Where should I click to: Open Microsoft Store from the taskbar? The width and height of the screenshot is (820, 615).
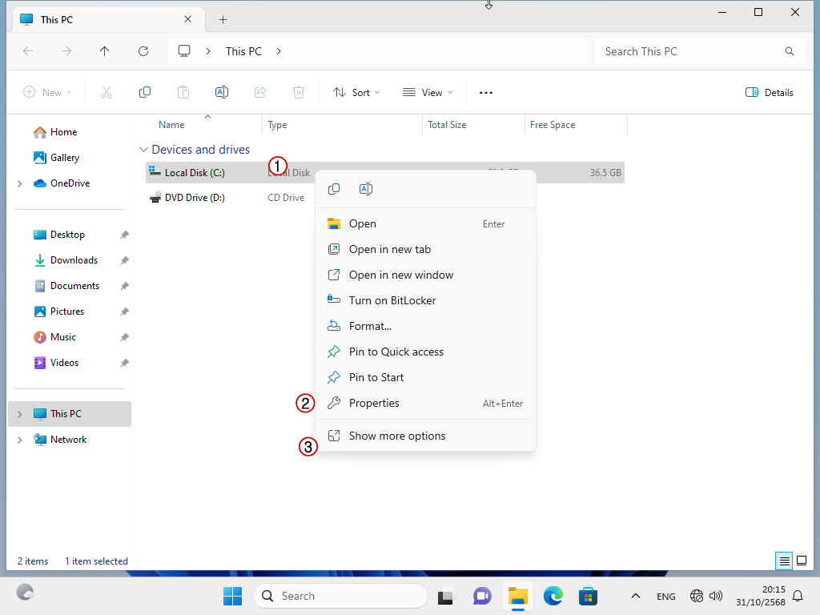pos(589,596)
